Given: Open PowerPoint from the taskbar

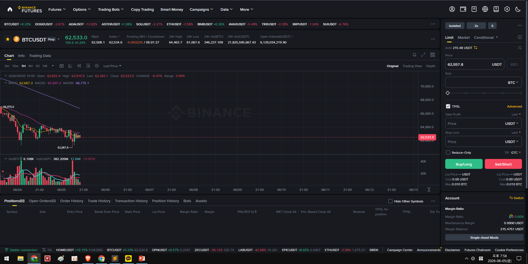Looking at the screenshot, I should (x=142, y=259).
